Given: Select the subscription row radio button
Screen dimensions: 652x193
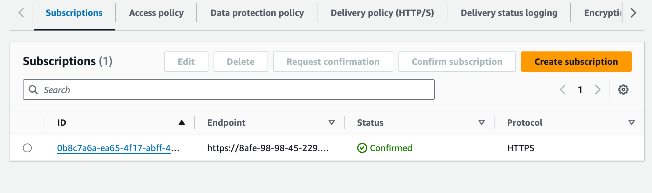Looking at the screenshot, I should pyautogui.click(x=27, y=148).
